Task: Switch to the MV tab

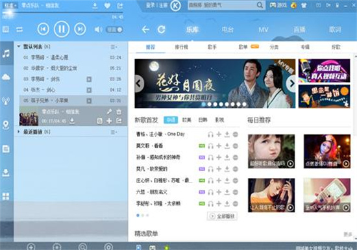Action: coord(264,30)
